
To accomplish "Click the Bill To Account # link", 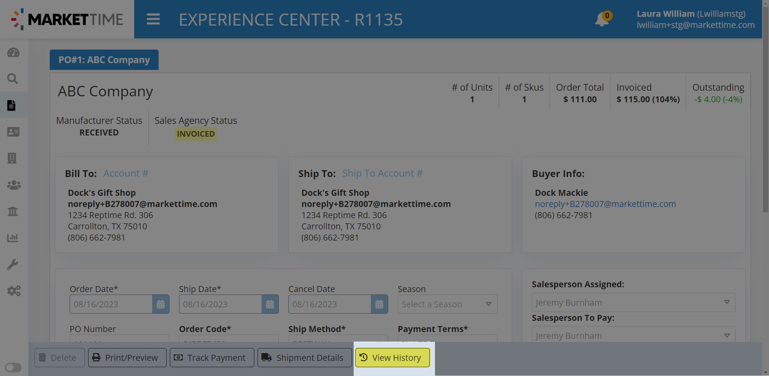I will tap(126, 173).
